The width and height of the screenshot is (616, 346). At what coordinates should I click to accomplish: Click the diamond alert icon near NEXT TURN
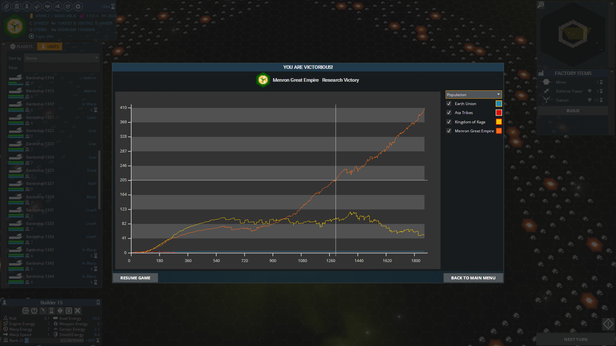point(608,324)
